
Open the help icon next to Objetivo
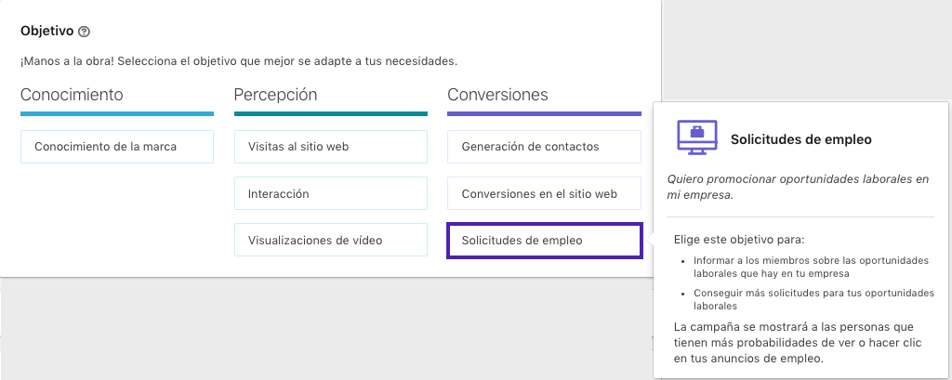pos(85,32)
